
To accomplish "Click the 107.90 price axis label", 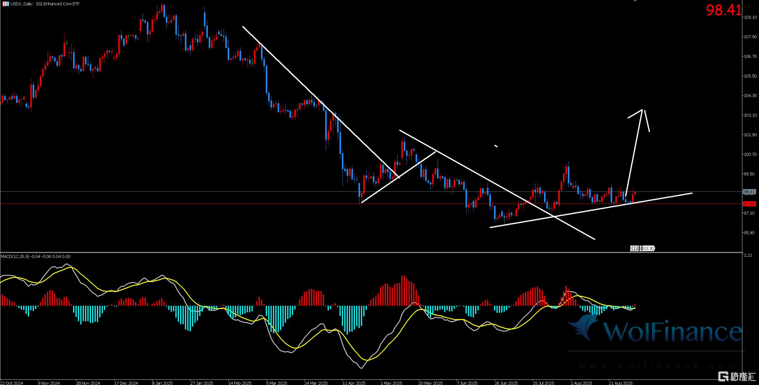I will [750, 37].
